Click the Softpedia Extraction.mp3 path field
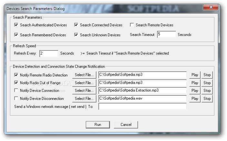 (x=143, y=91)
